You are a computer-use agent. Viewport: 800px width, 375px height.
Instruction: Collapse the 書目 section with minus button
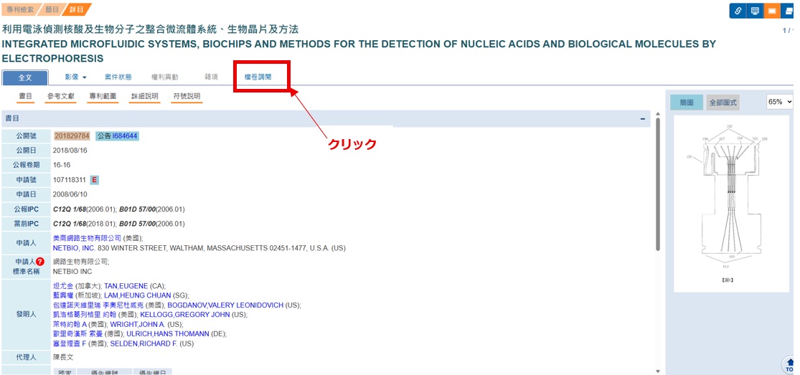point(643,119)
